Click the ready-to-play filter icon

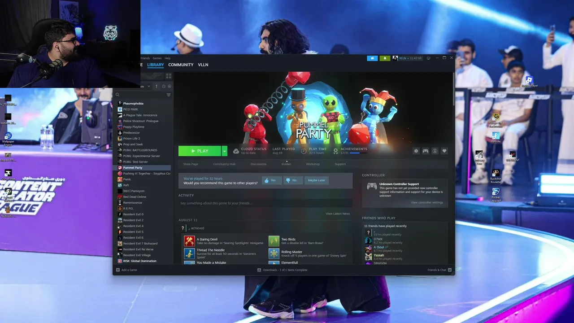click(x=169, y=86)
